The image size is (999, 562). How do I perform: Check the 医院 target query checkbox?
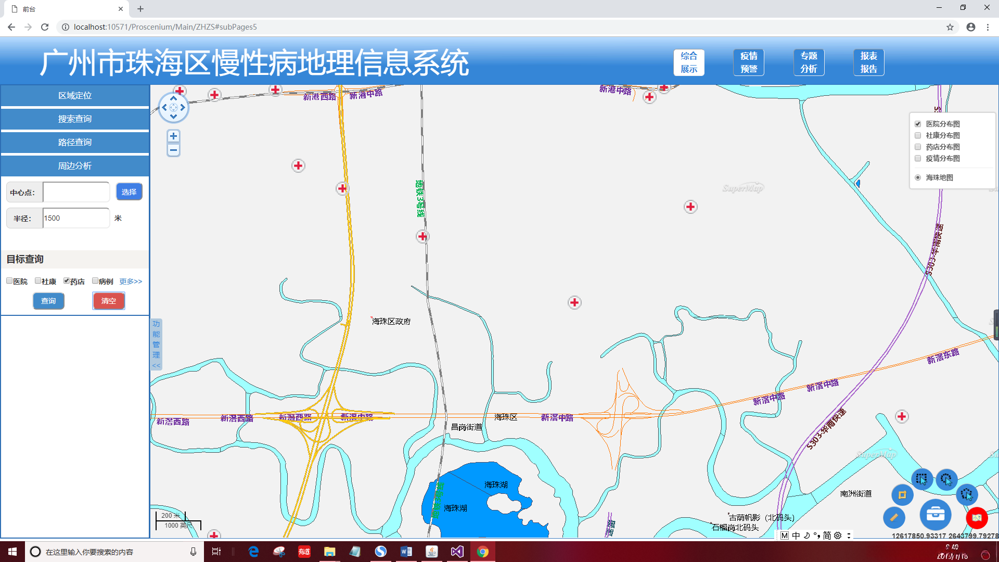click(9, 281)
